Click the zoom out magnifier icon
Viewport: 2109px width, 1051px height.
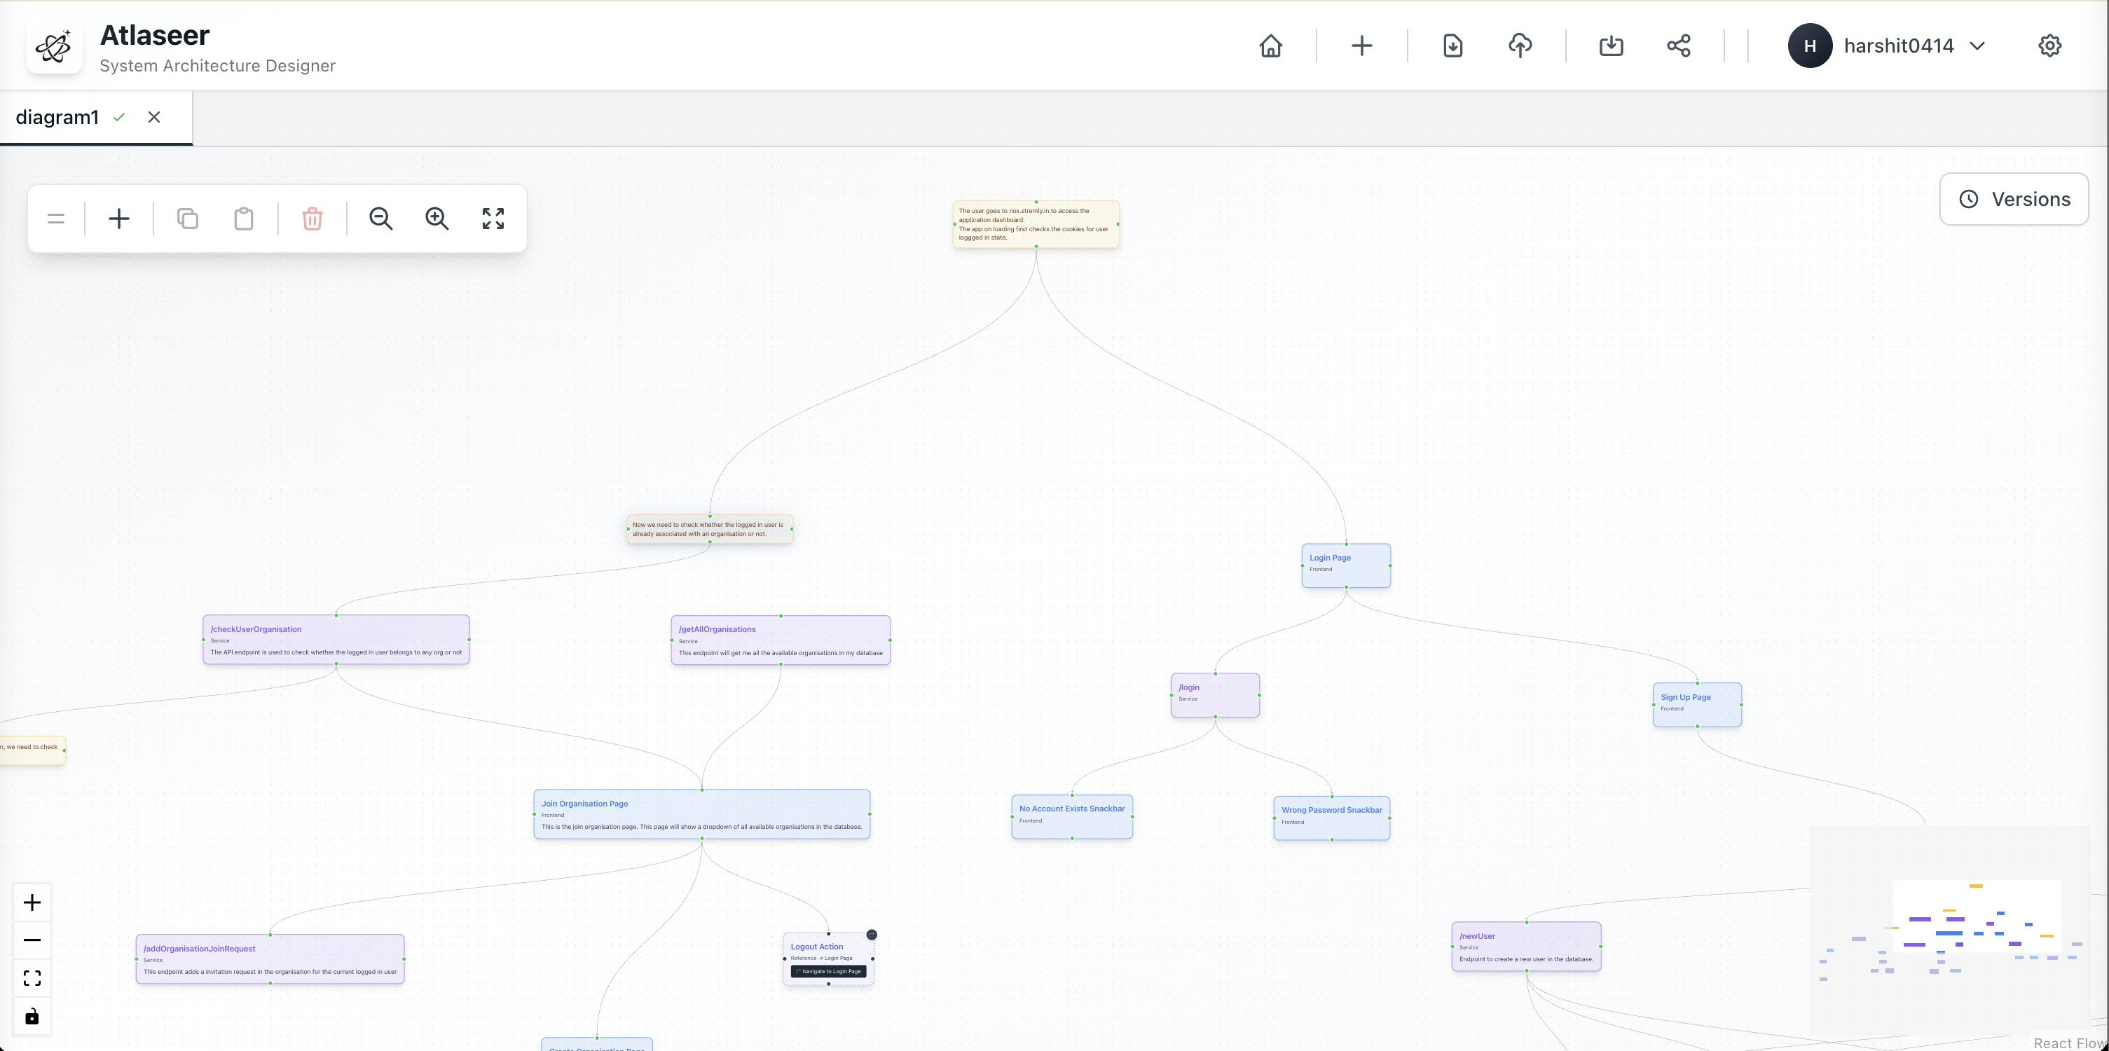380,219
